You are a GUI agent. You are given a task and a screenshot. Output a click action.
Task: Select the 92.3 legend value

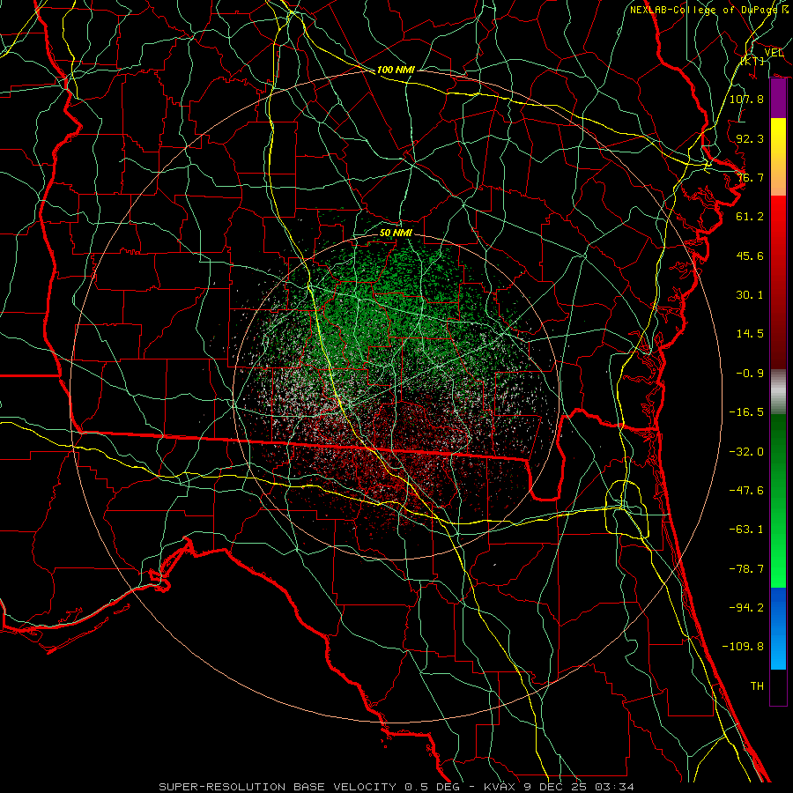750,138
